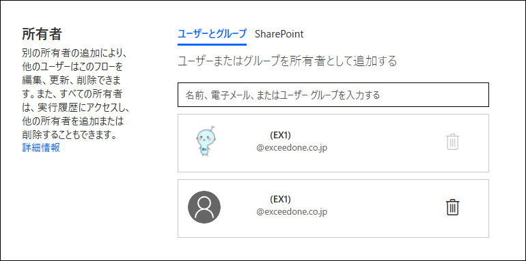Click first owner's @exceedone.co.jp email address
Viewport: 526px width, 261px height.
[292, 148]
